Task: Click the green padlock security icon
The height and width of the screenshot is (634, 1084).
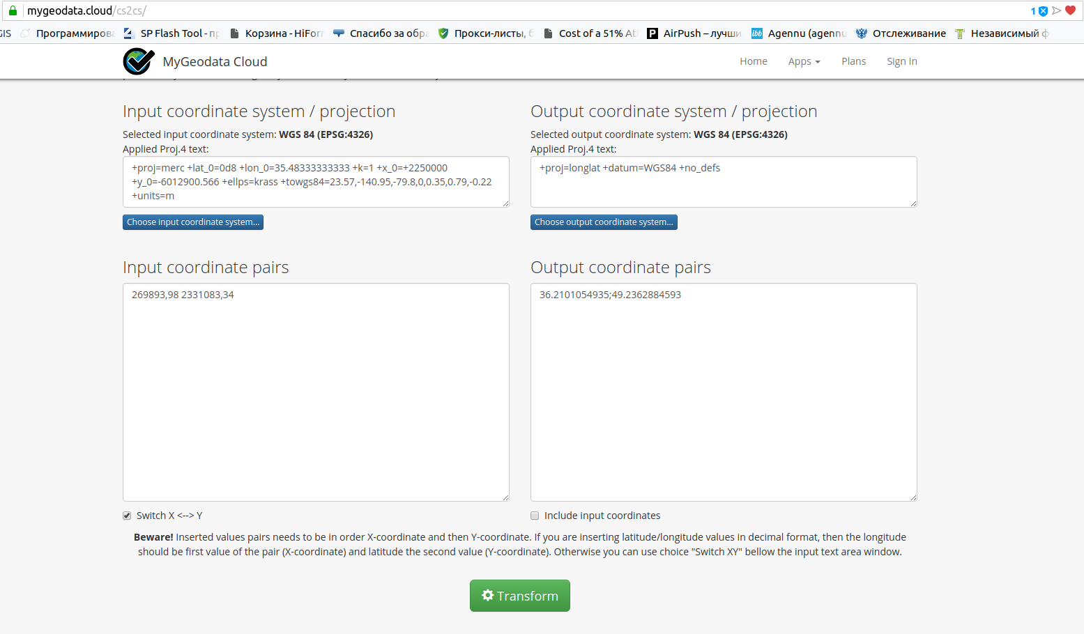Action: click(13, 10)
